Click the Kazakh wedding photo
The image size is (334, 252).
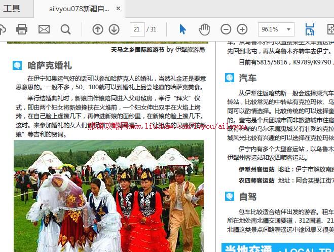click(108, 196)
